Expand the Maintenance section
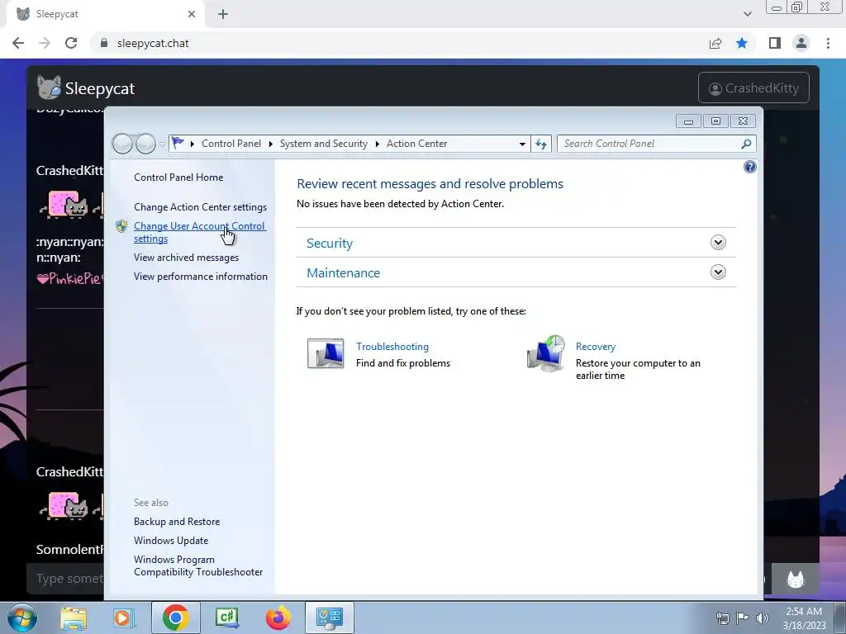The height and width of the screenshot is (634, 846). pyautogui.click(x=718, y=272)
